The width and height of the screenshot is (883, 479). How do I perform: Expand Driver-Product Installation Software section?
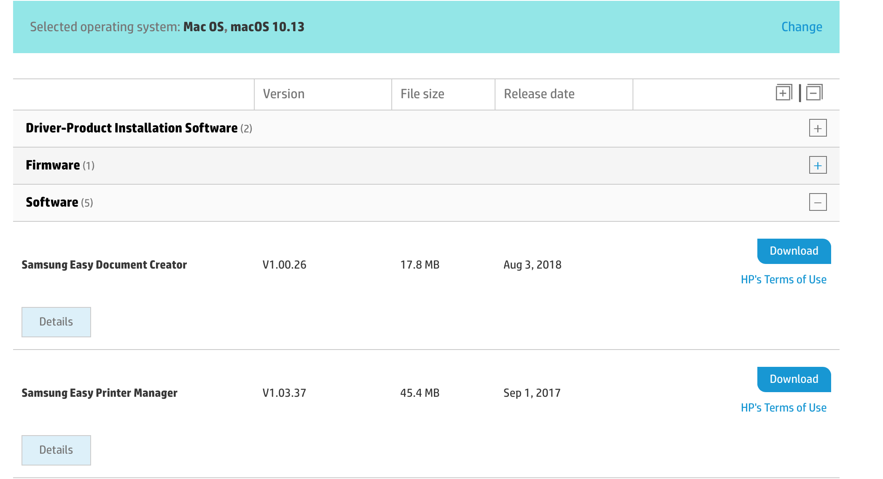pos(818,128)
